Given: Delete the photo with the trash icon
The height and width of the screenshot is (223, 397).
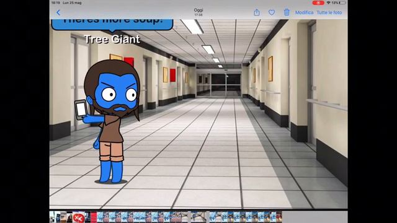Looking at the screenshot, I should click(287, 12).
